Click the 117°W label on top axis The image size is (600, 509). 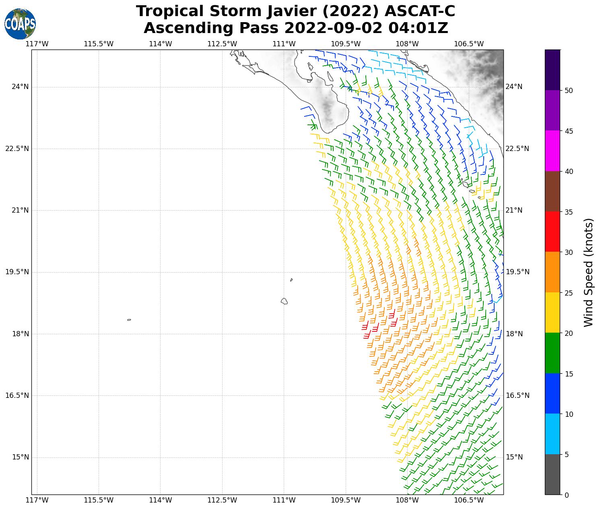tap(37, 44)
